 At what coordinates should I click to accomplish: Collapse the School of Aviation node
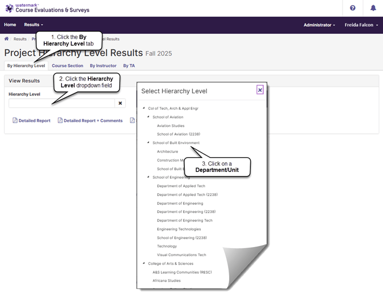tap(148, 117)
